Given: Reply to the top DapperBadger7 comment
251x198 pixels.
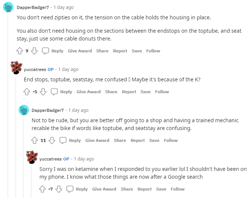Looking at the screenshot, I should click(53, 51).
